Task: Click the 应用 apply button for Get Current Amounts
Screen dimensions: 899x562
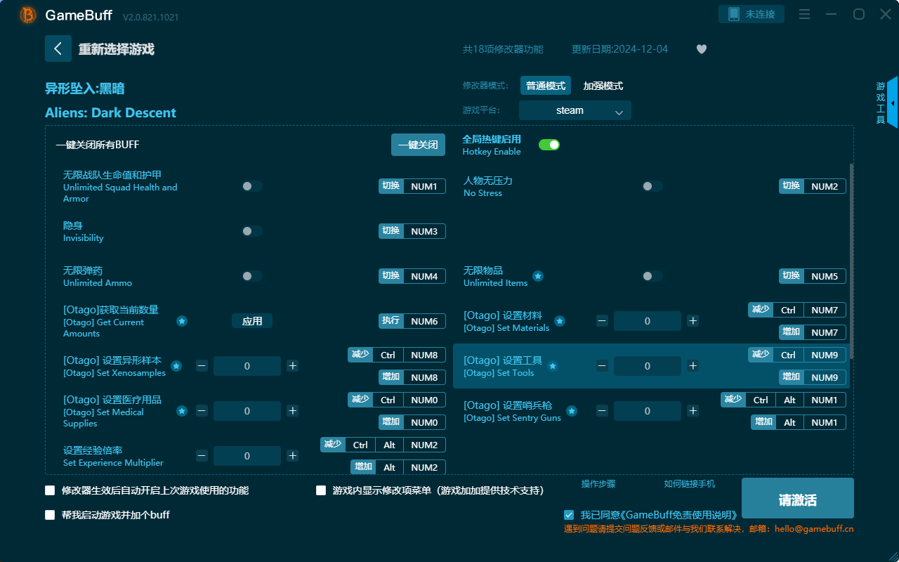Action: [253, 321]
